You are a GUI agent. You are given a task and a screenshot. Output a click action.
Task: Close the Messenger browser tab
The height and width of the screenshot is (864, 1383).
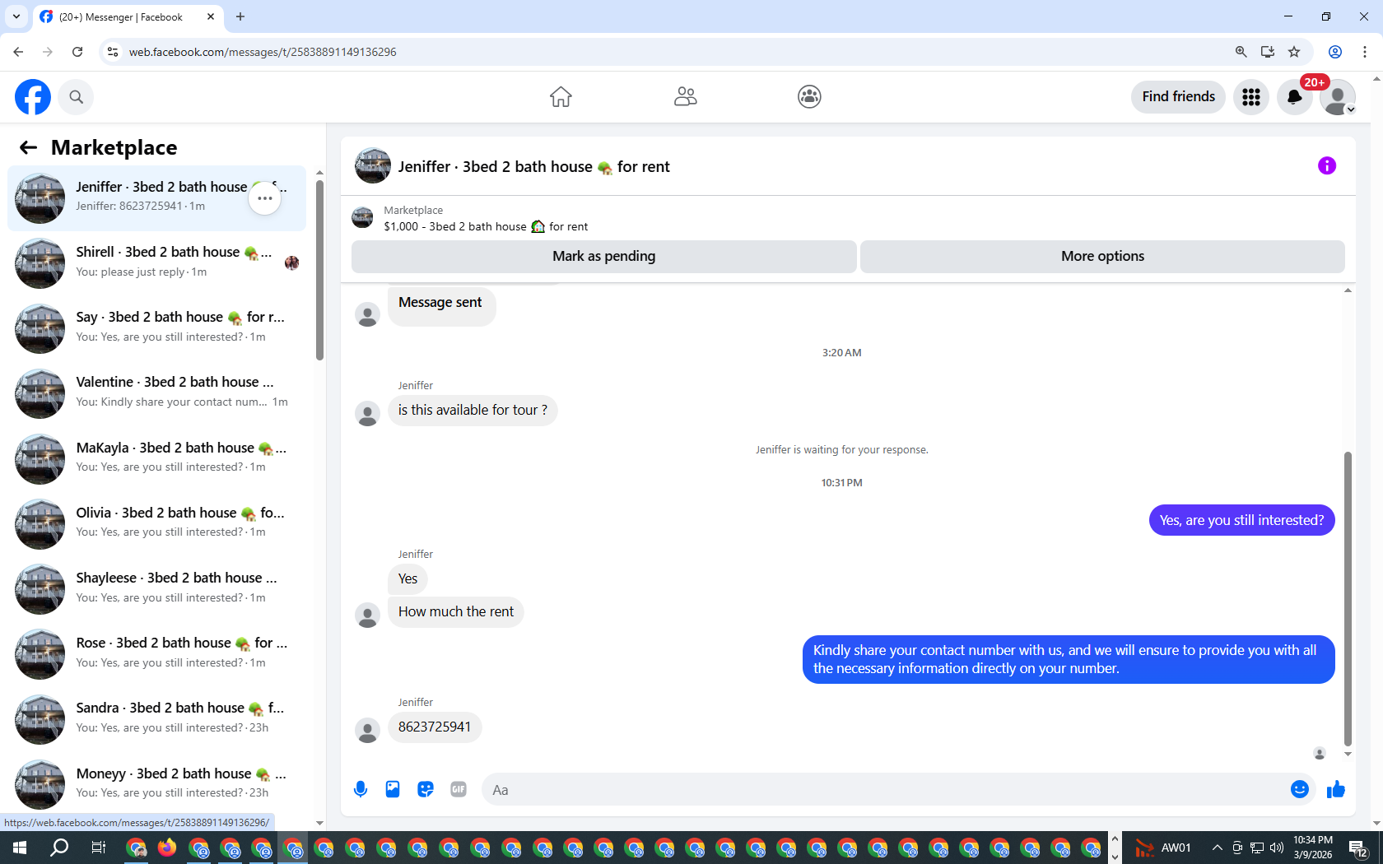pyautogui.click(x=211, y=16)
